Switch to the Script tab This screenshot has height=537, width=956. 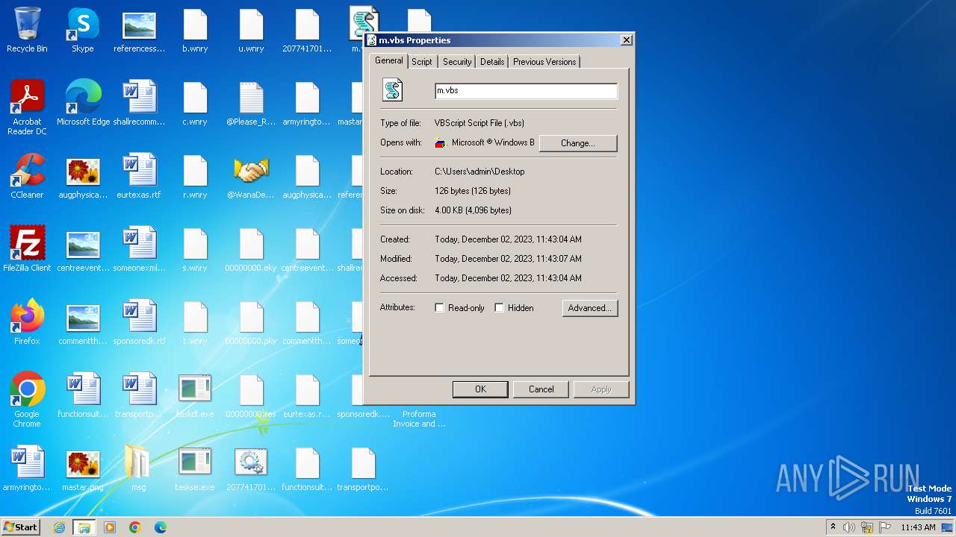click(422, 62)
